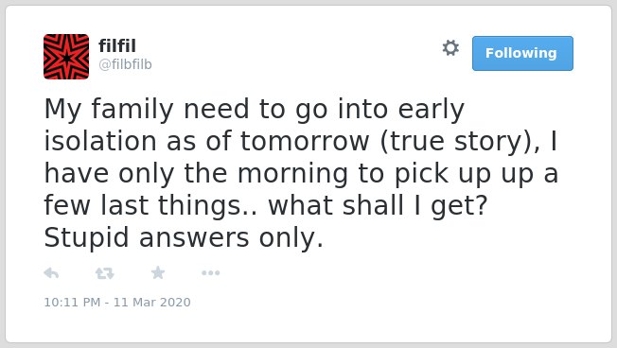Image resolution: width=617 pixels, height=348 pixels.
Task: Visit profile via filfil display name
Action: point(117,45)
